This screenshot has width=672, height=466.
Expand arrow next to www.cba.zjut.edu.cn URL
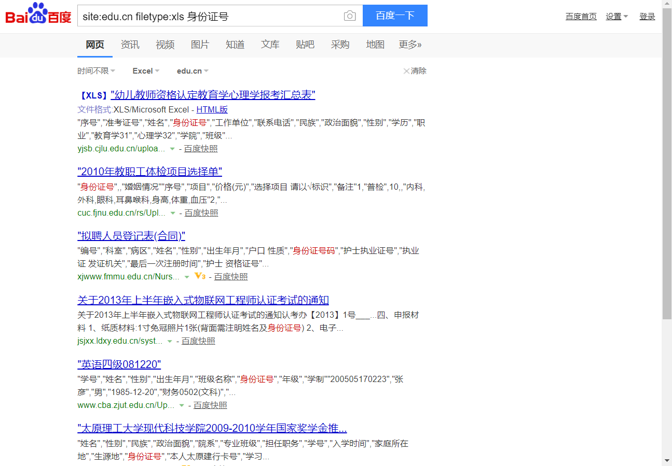(x=182, y=406)
